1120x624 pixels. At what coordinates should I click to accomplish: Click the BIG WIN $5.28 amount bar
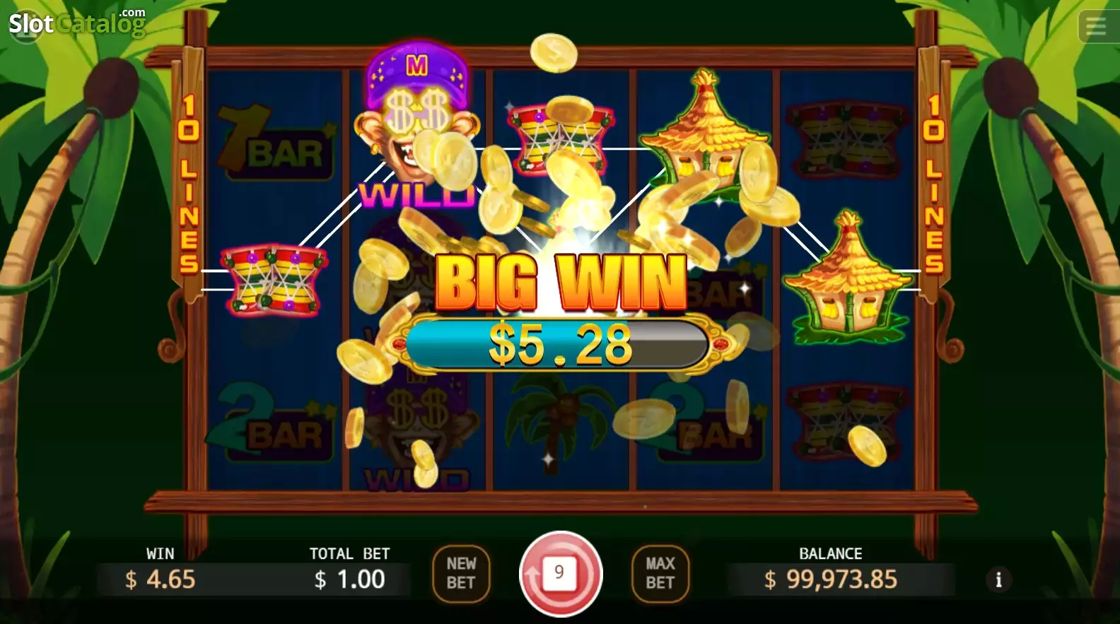[560, 344]
